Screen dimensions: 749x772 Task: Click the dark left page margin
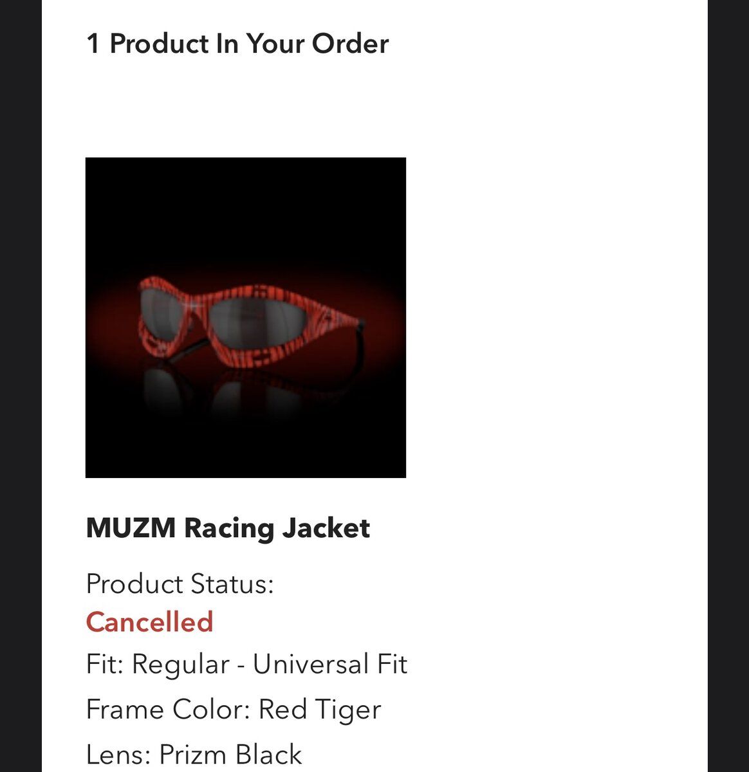point(21,386)
